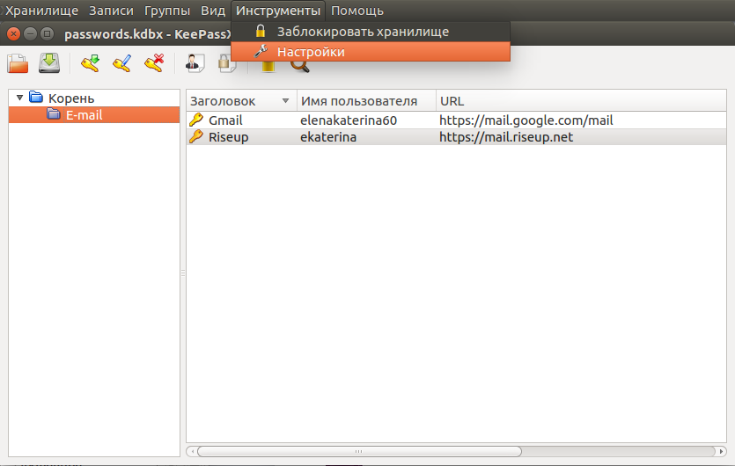
Task: Select the Riseup entry title
Action: pyautogui.click(x=228, y=137)
